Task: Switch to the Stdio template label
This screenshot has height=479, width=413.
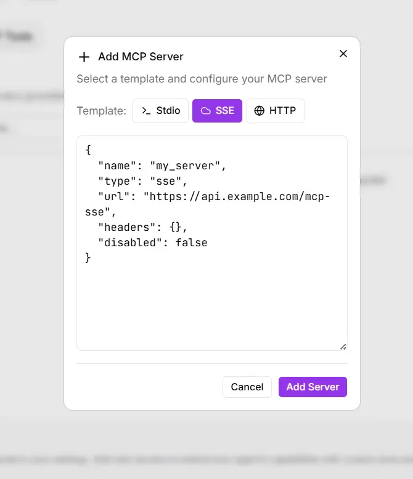Action: (168, 111)
